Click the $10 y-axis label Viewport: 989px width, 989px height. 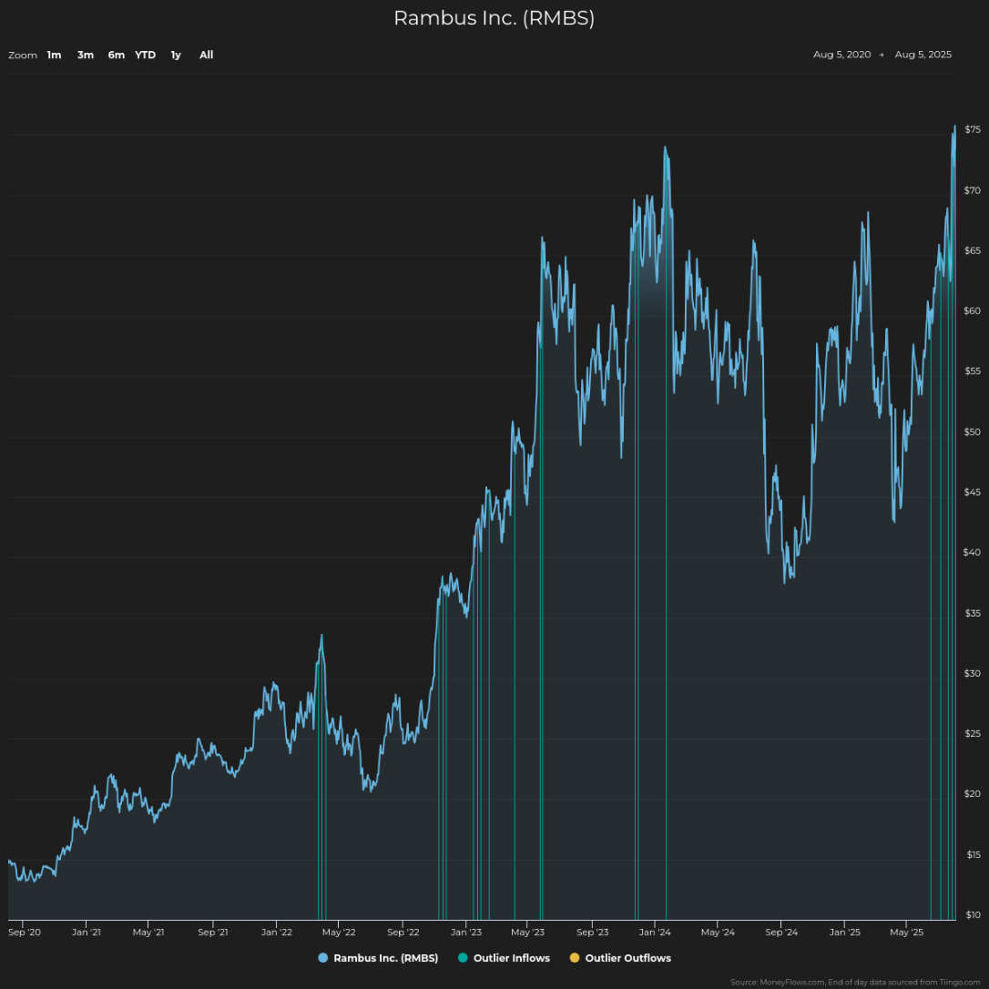click(x=973, y=915)
